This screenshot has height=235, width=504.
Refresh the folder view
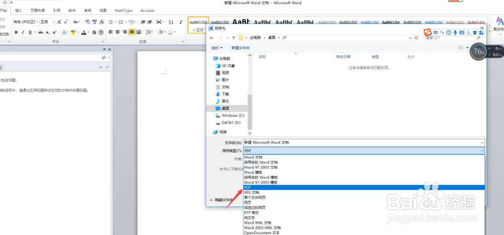click(x=417, y=38)
